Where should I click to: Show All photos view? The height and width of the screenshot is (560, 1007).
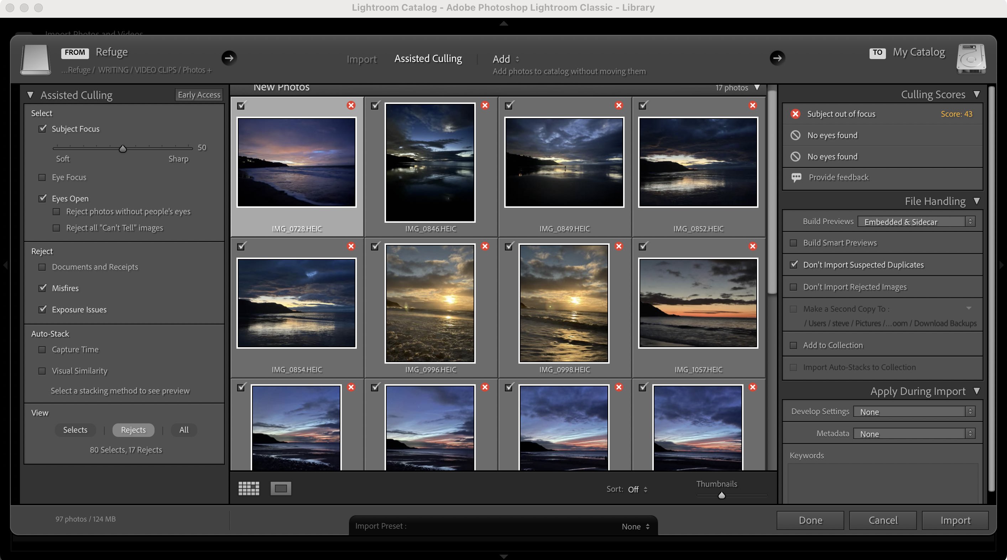pos(184,430)
